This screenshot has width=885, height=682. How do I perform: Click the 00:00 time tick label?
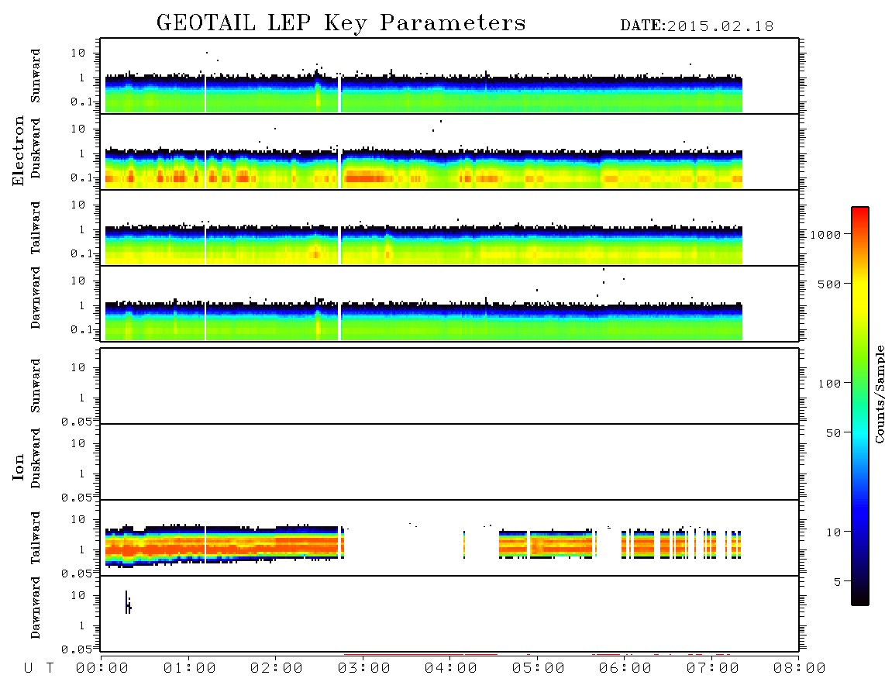click(102, 669)
